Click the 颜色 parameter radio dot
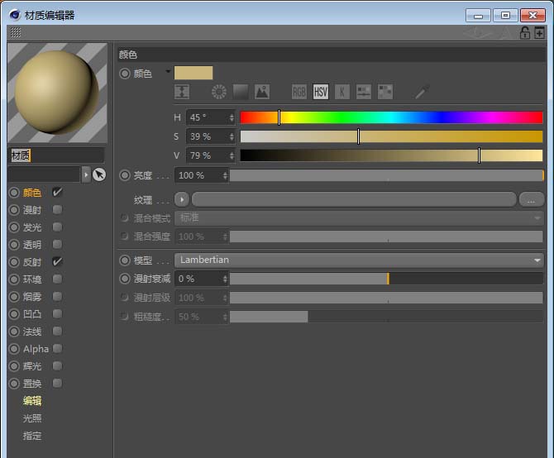Image resolution: width=554 pixels, height=458 pixels. (125, 74)
